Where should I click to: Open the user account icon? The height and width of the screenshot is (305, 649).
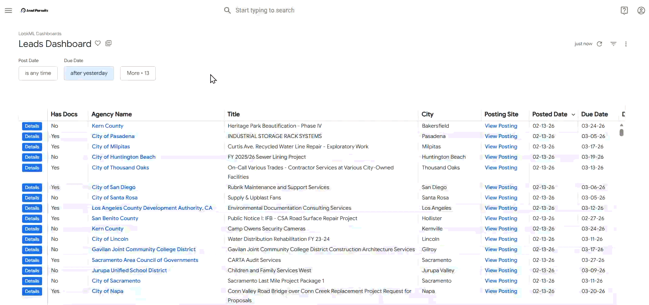coord(641,10)
